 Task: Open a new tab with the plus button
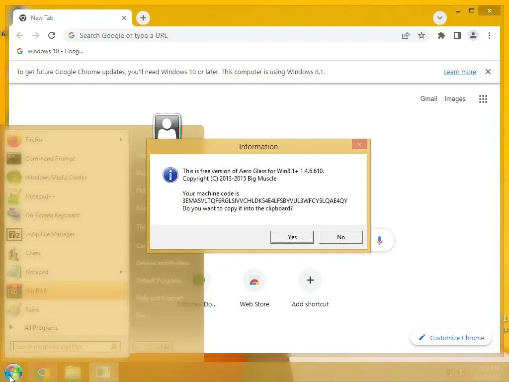143,18
